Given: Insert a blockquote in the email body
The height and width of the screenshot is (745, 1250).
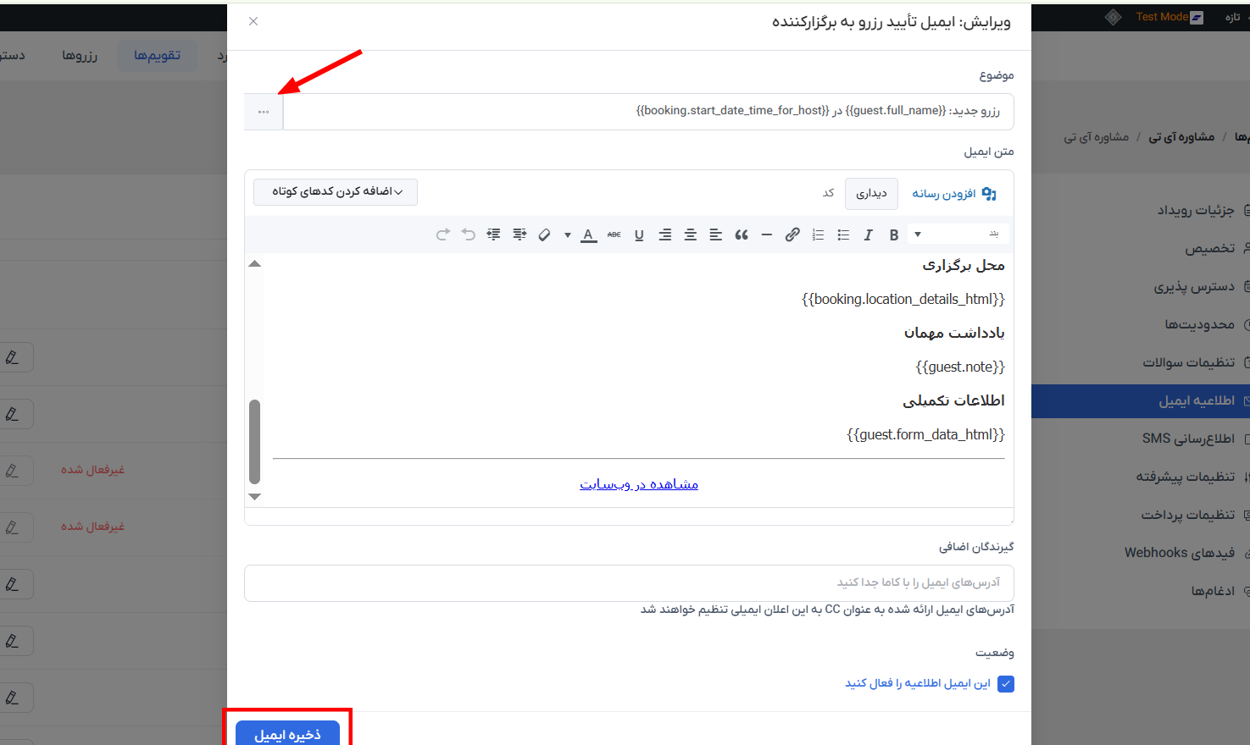Looking at the screenshot, I should 742,235.
